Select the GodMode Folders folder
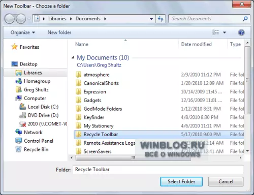The width and height of the screenshot is (254, 195). [99, 109]
